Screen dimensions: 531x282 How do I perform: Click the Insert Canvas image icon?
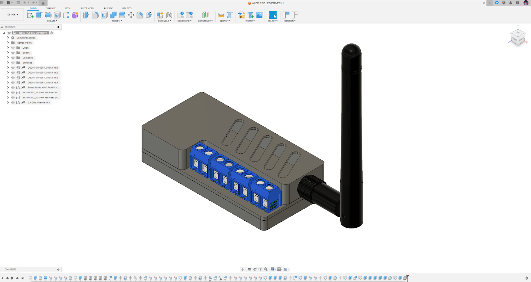click(260, 15)
